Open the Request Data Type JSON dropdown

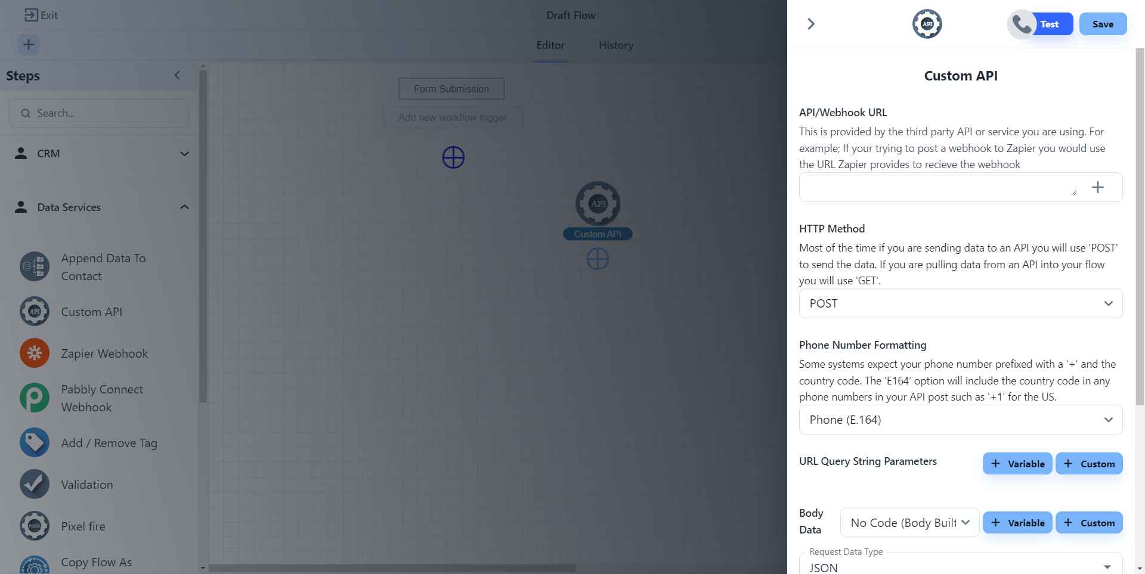[961, 564]
